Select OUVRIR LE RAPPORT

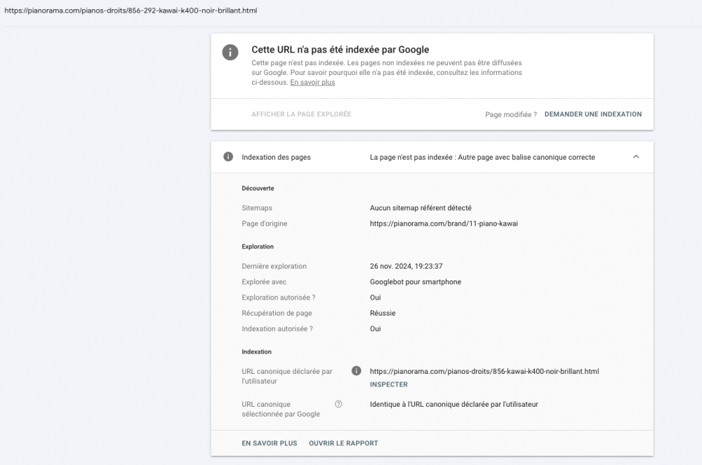coord(343,443)
